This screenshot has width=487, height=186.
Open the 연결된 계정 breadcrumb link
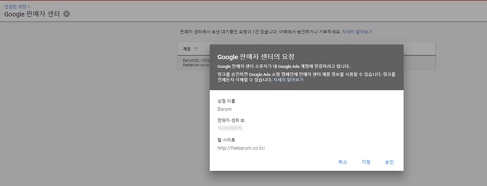[x=15, y=6]
